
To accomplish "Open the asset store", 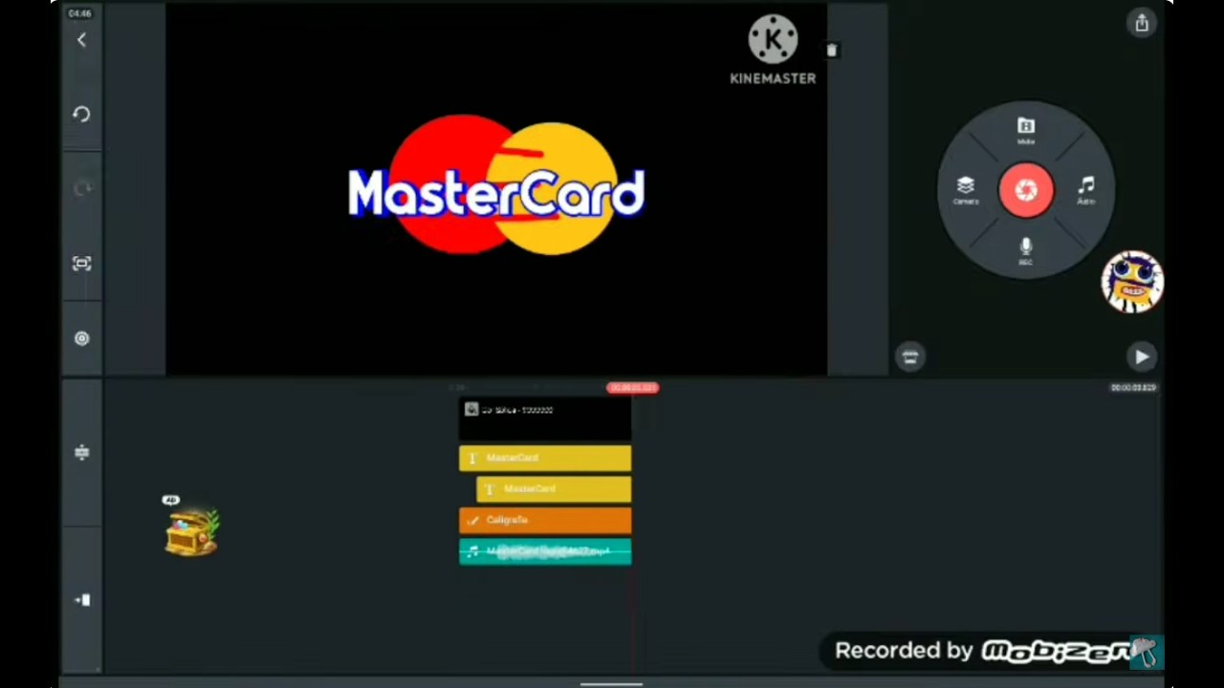I will coord(909,356).
